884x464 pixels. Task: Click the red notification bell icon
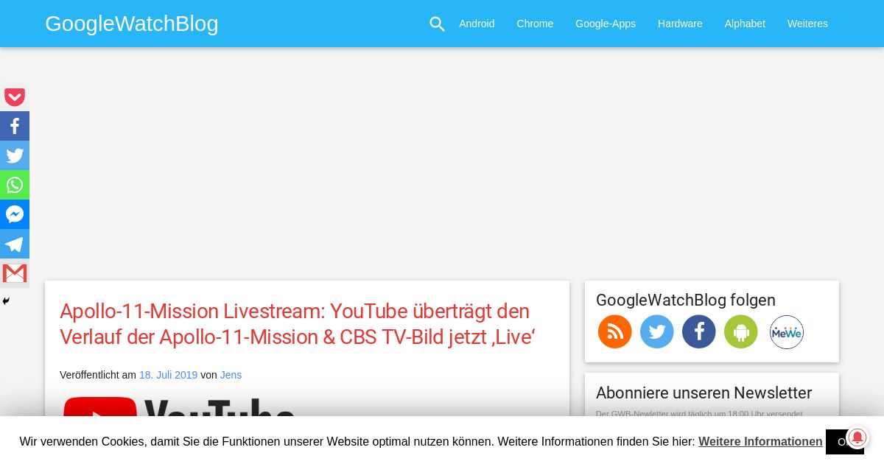click(x=857, y=436)
